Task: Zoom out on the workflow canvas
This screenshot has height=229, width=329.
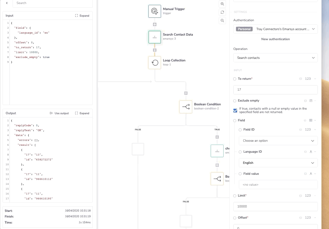Action: tap(222, 20)
